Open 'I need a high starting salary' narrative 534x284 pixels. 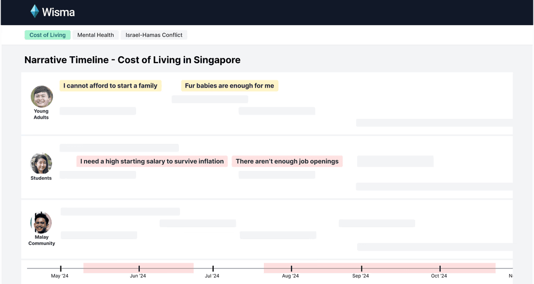(152, 161)
